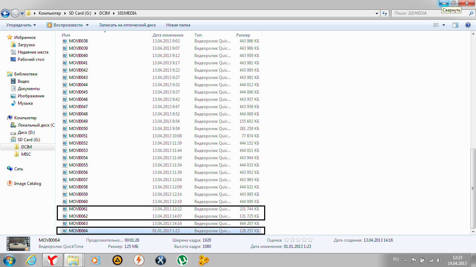Click Записать на оптический диск
This screenshot has width=476, height=267.
point(127,25)
